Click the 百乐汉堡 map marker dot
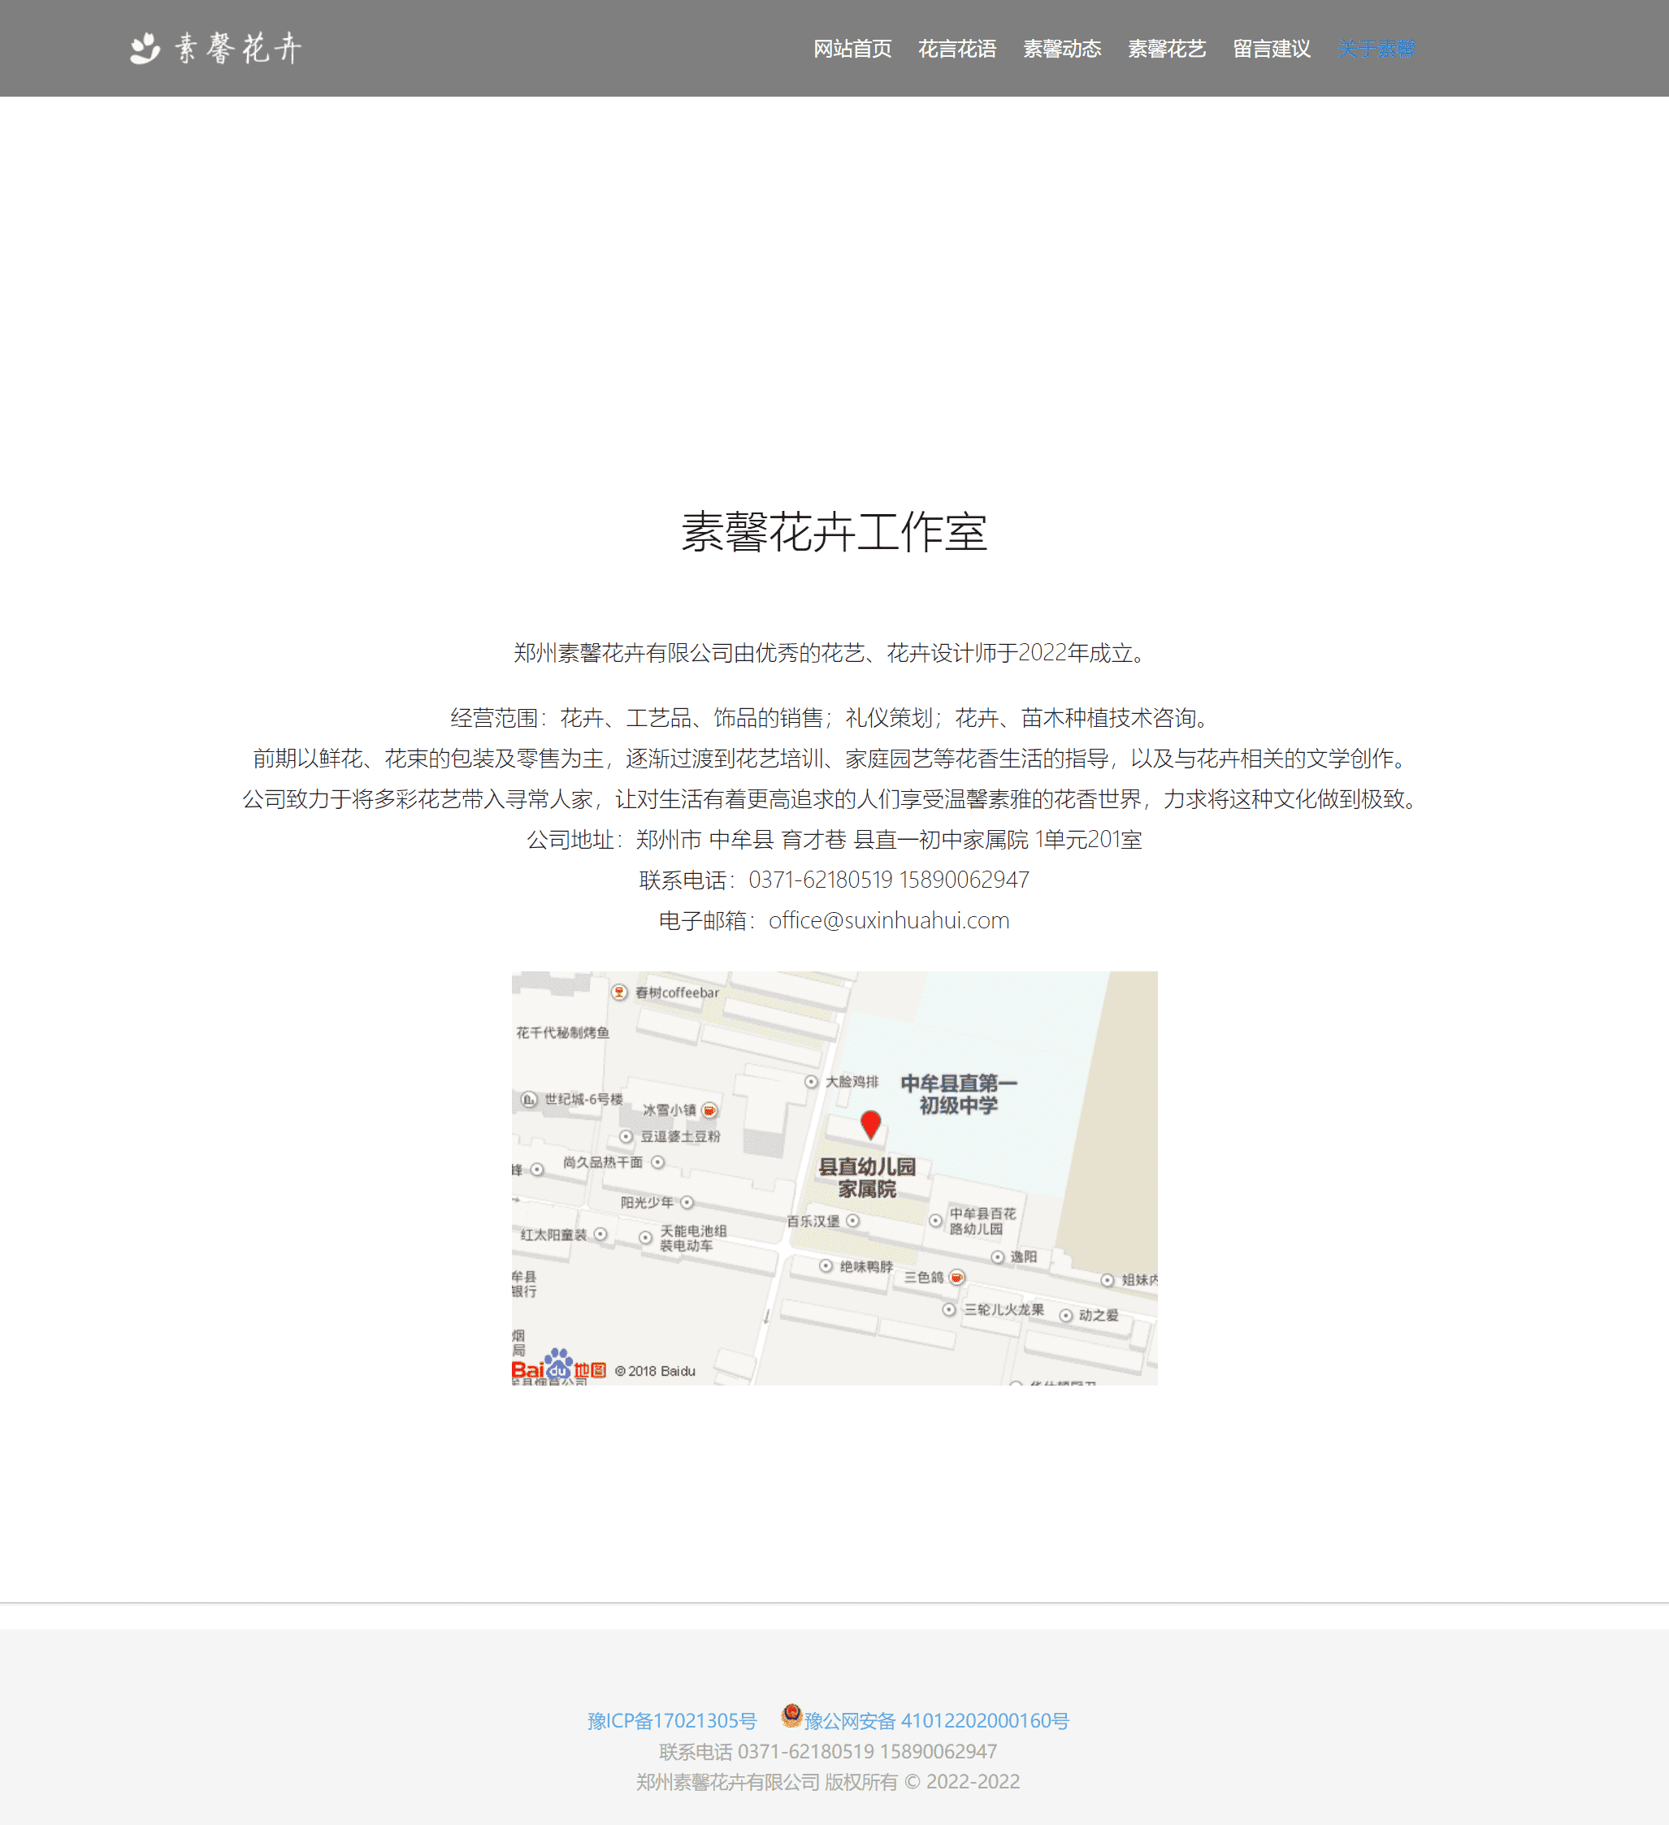This screenshot has height=1825, width=1669. click(852, 1220)
